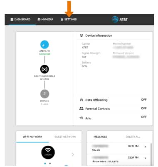Image resolution: width=158 pixels, height=167 pixels.
Task: Open the 'You ok' message
Action: pyautogui.click(x=96, y=150)
